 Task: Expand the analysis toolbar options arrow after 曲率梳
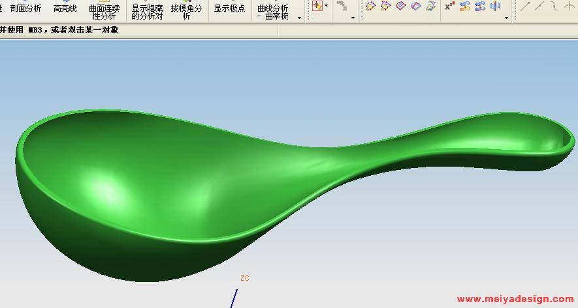[x=300, y=18]
